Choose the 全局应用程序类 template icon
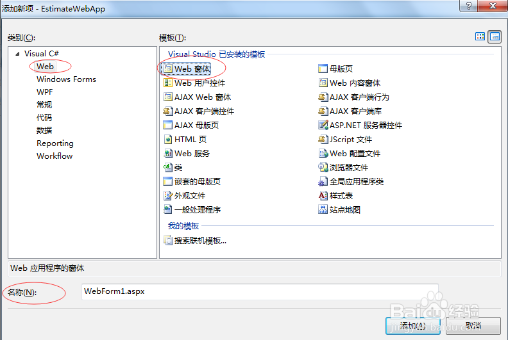 [x=323, y=181]
